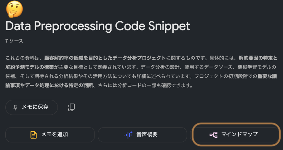Copy the summary with the copy icon
The height and width of the screenshot is (150, 283).
(x=72, y=107)
